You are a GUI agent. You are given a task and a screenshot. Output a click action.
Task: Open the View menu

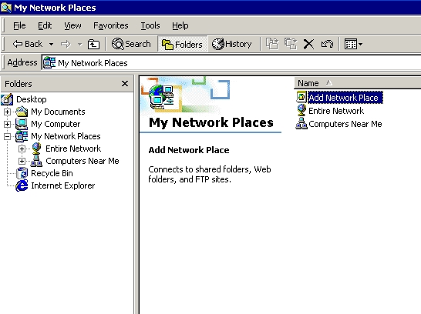pyautogui.click(x=72, y=25)
